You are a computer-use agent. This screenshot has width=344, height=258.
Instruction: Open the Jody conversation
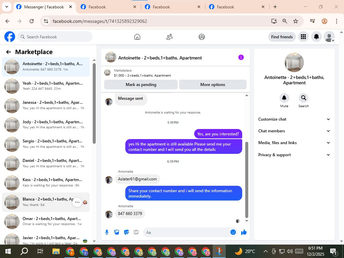(46, 125)
